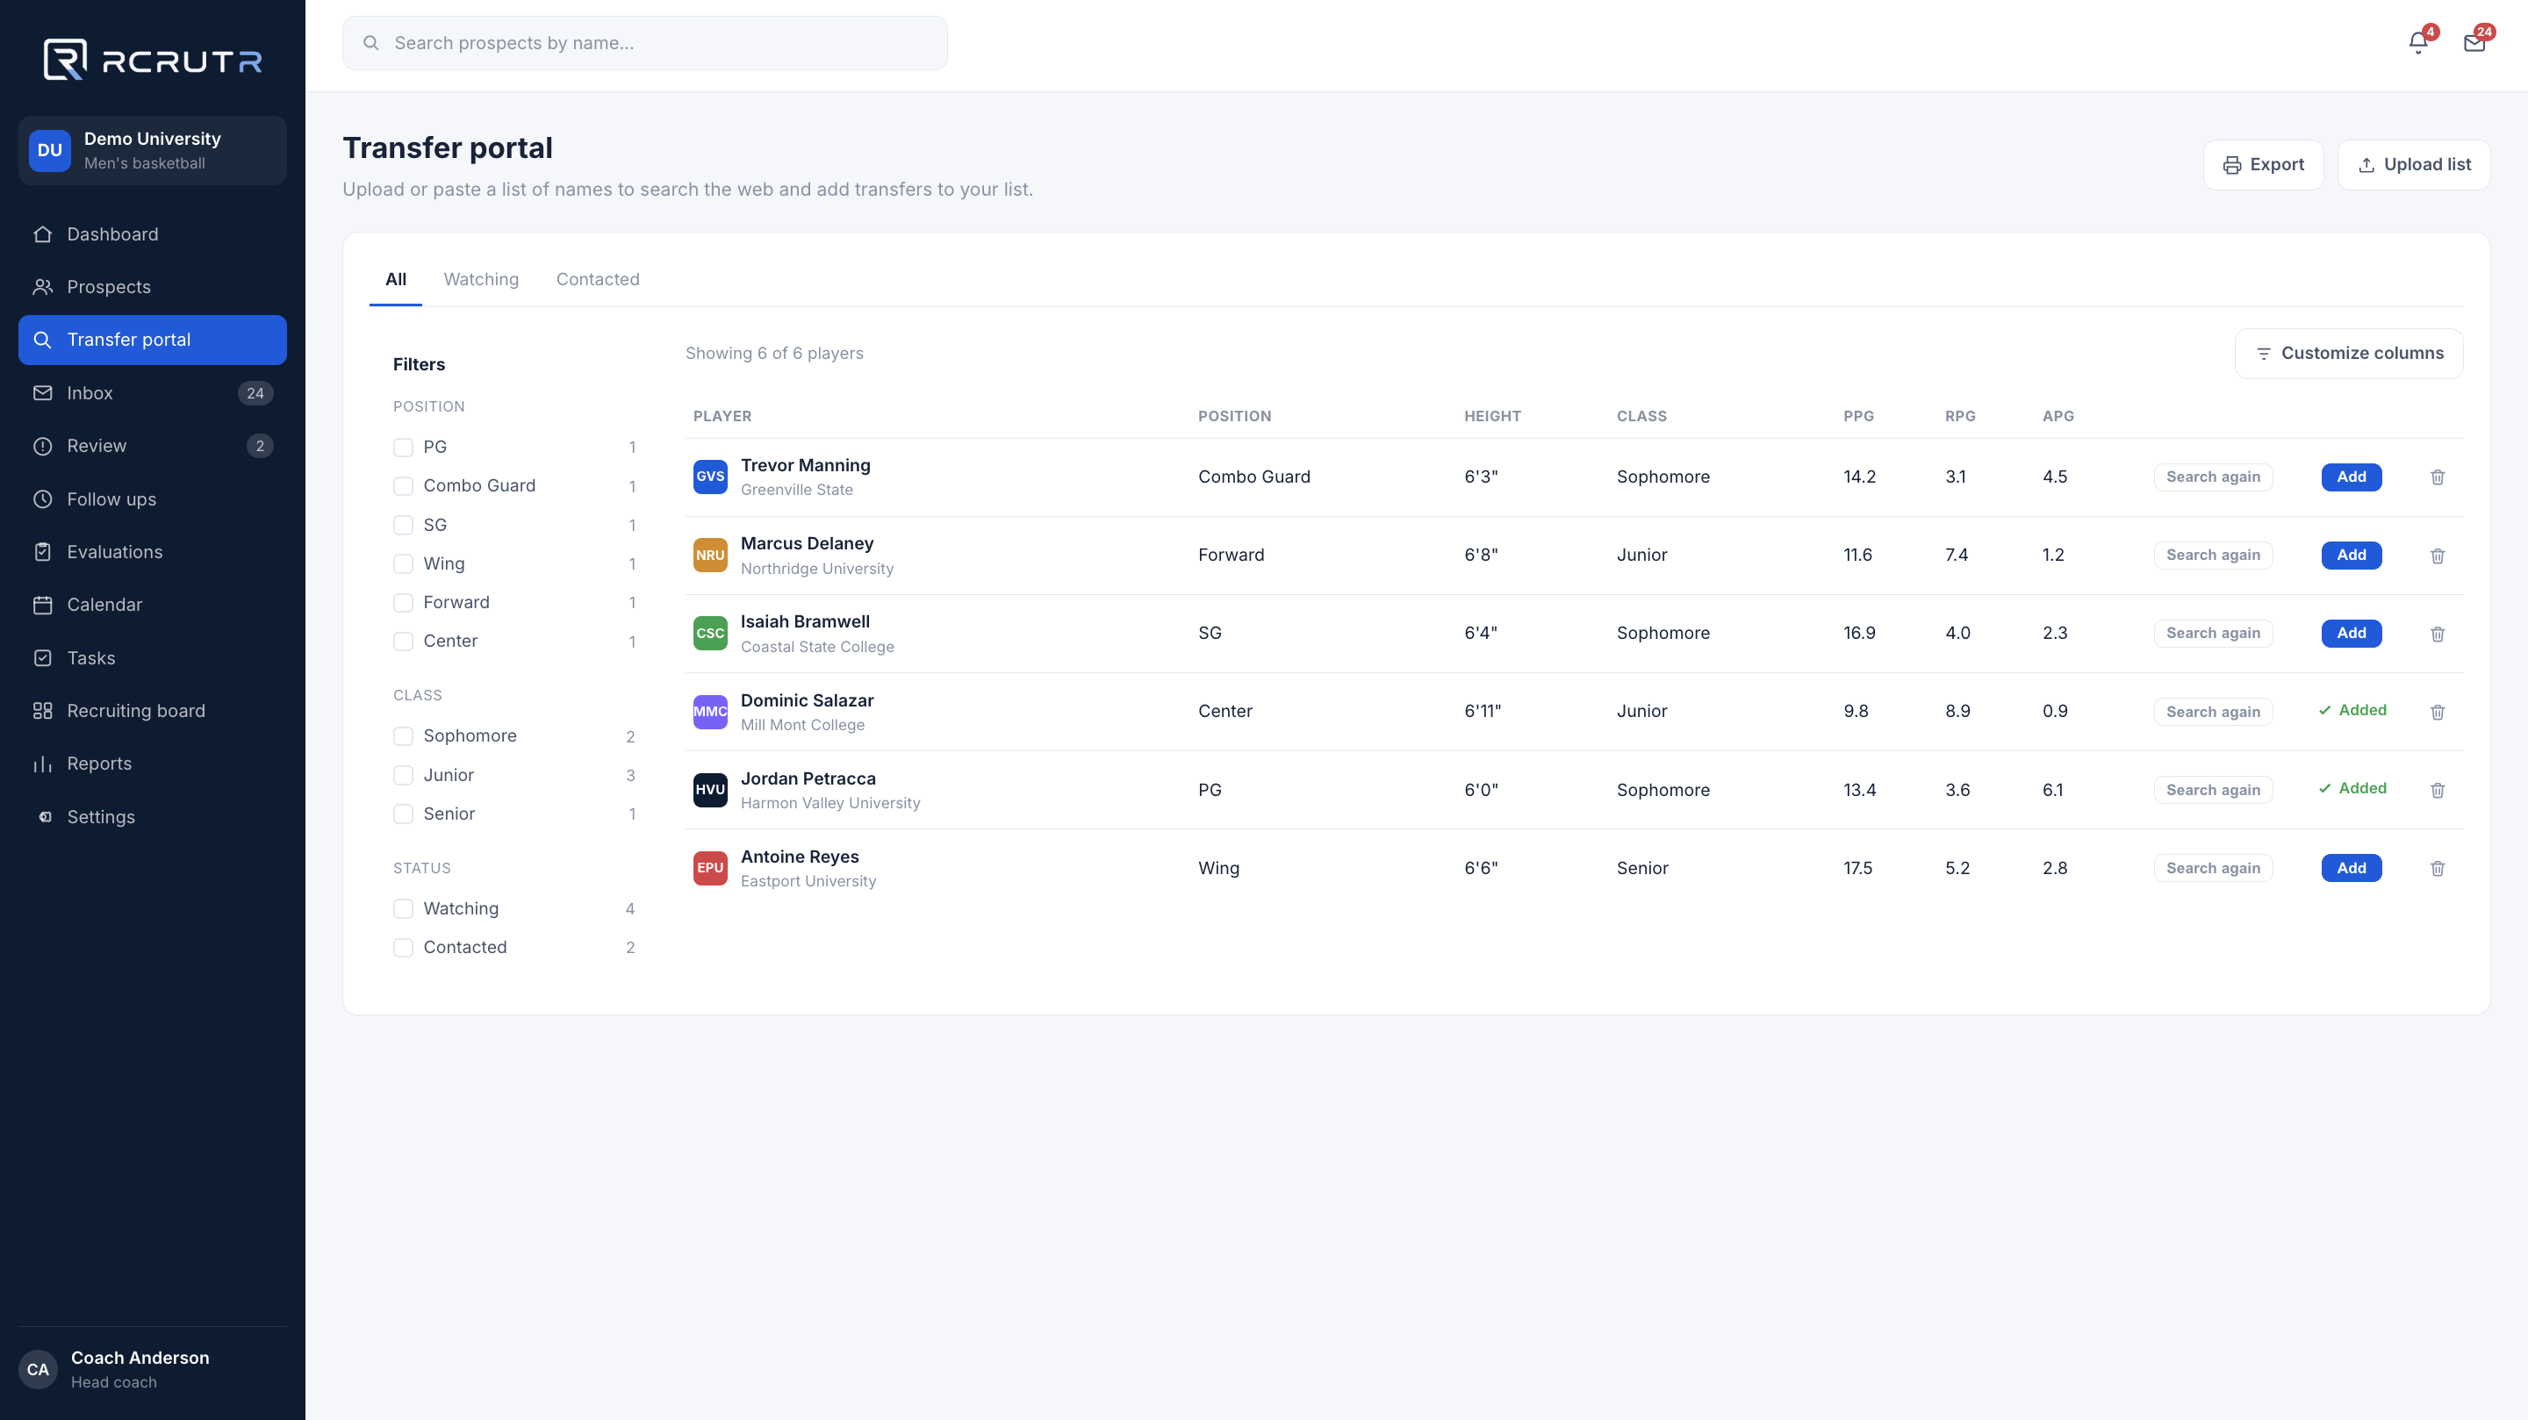Search again for Dominic Salazar
Image resolution: width=2528 pixels, height=1420 pixels.
(x=2213, y=713)
